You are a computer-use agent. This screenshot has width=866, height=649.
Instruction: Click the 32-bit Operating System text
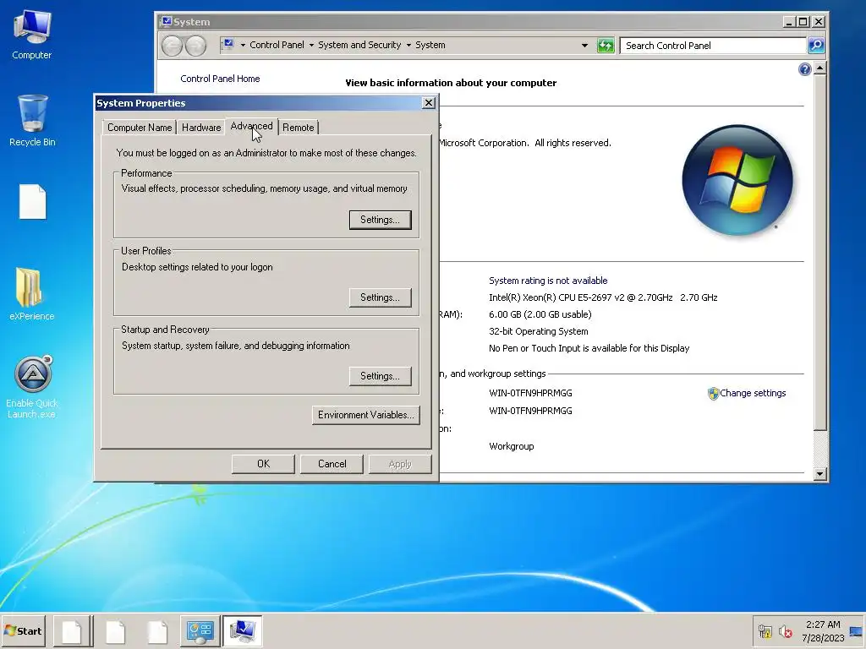(x=539, y=331)
